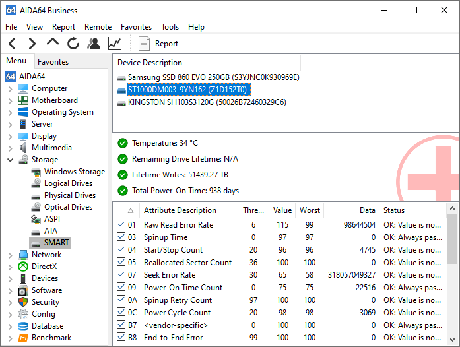Click the Windows Storage item icon
460x347 pixels.
pyautogui.click(x=36, y=172)
